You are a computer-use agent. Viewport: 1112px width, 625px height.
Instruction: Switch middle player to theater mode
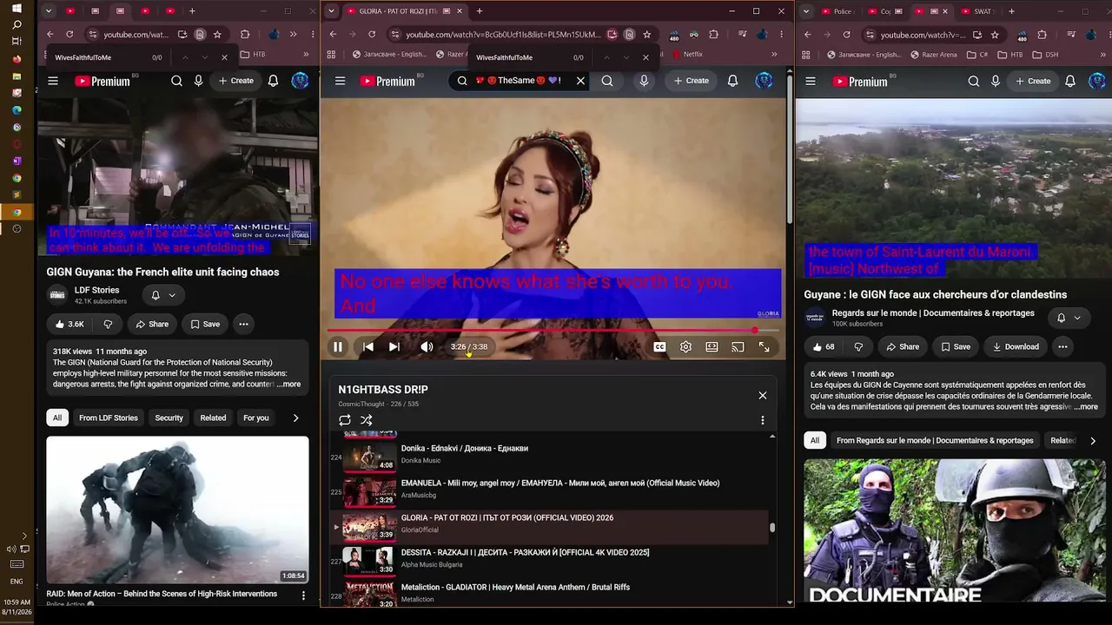point(712,347)
